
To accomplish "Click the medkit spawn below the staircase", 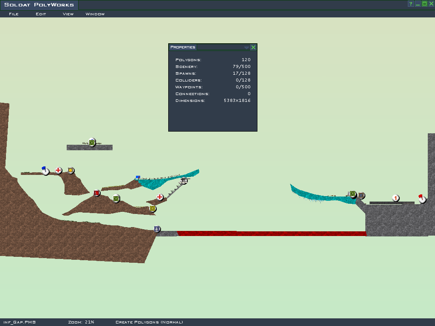I will point(160,197).
